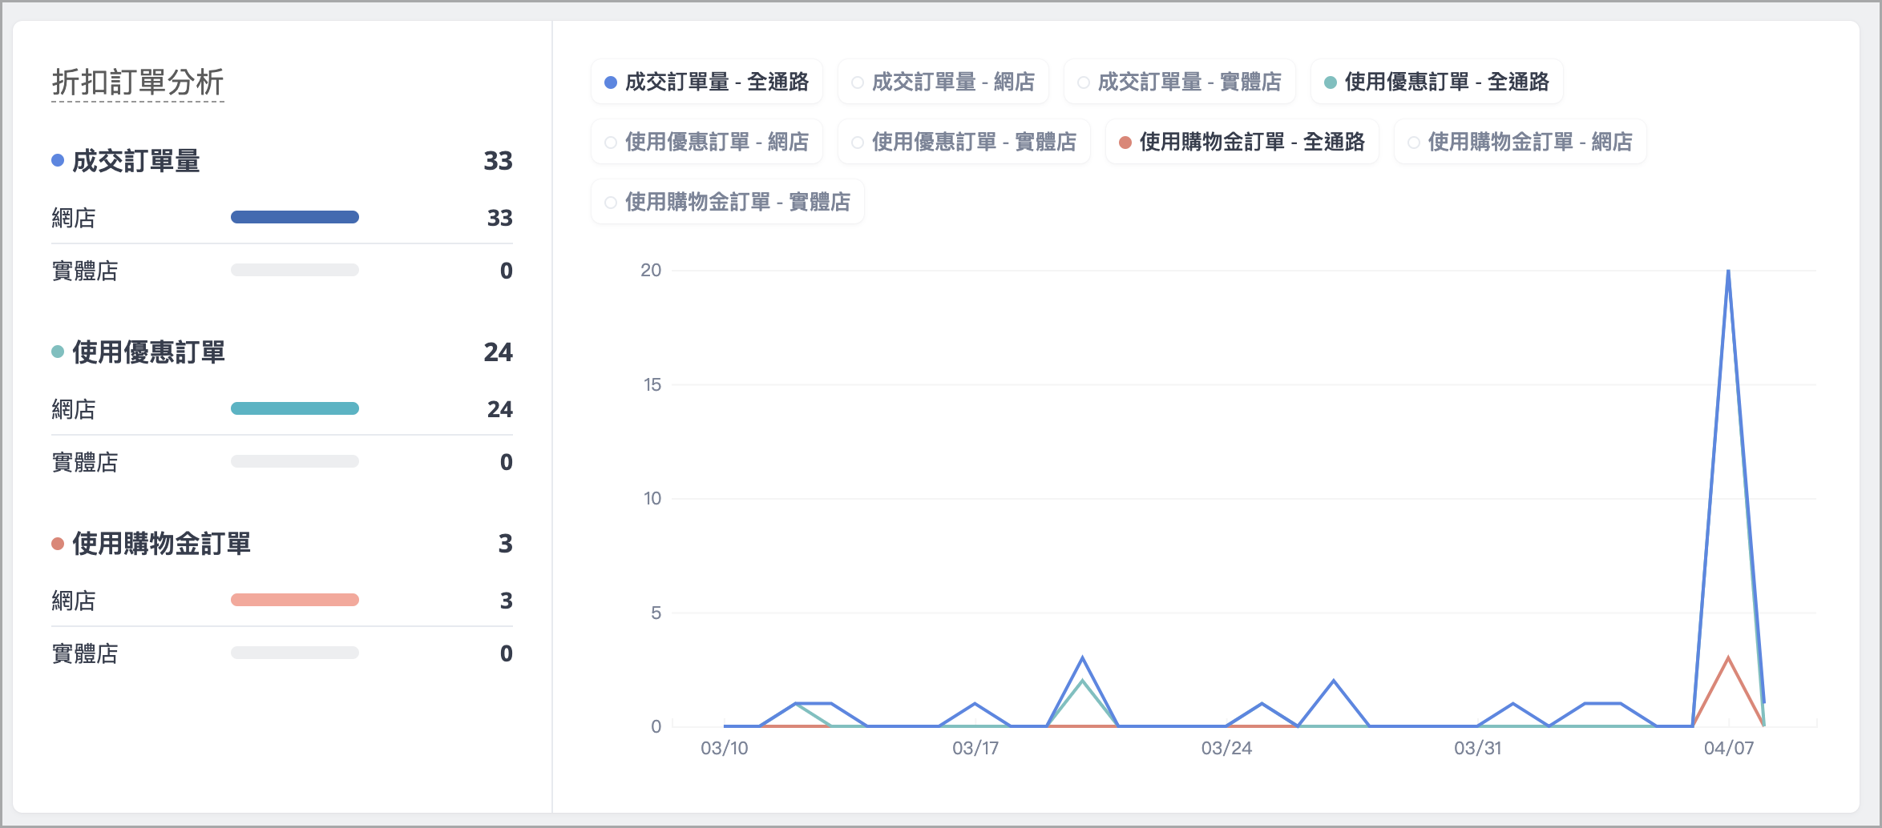Click the 使用購物金訂單 total value 3

point(505,544)
